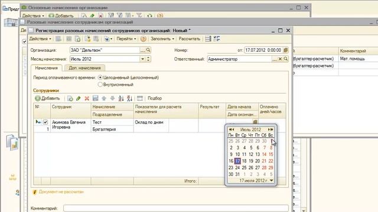Open the Заполнить dropdown menu
378x212 pixels.
(162, 39)
